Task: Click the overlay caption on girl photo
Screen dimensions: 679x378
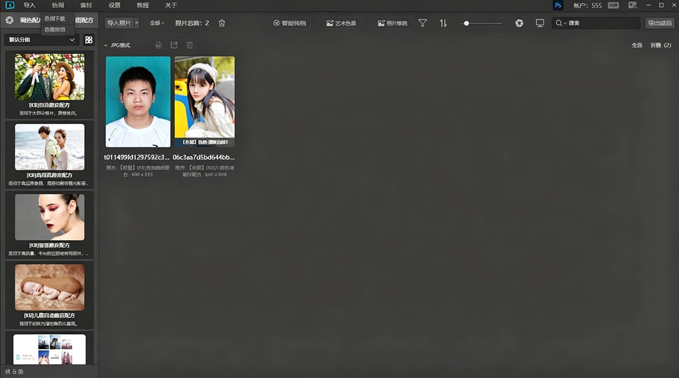Action: (x=204, y=143)
